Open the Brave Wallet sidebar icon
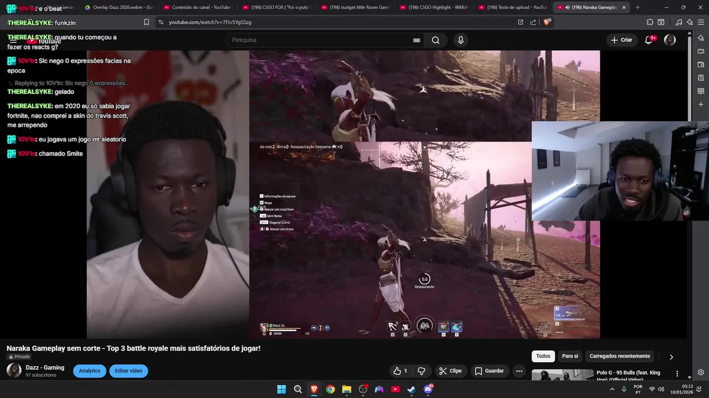Screen dimensions: 709x398 [x=701, y=64]
